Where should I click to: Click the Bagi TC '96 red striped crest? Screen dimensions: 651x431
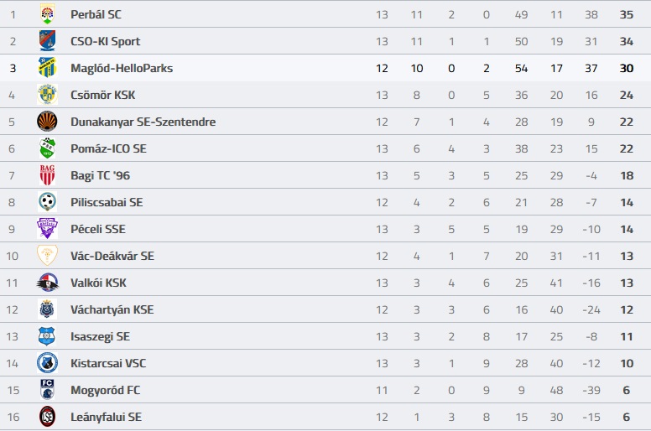point(47,175)
